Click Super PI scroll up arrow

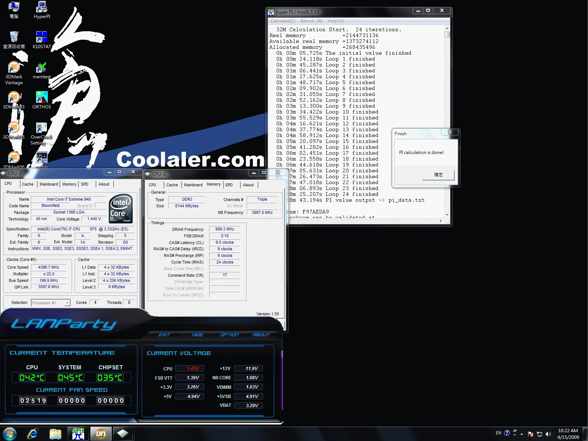[447, 28]
